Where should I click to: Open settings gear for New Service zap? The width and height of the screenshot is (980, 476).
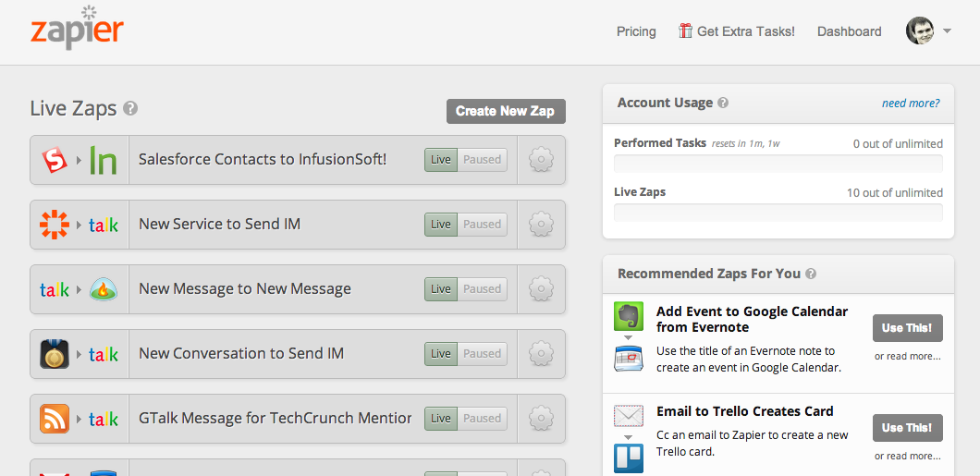tap(541, 225)
